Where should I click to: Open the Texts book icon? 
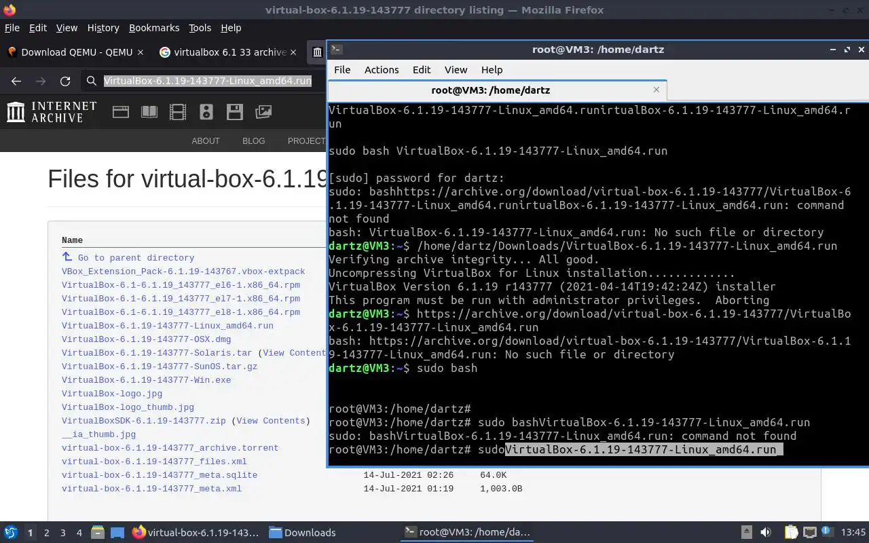(149, 112)
